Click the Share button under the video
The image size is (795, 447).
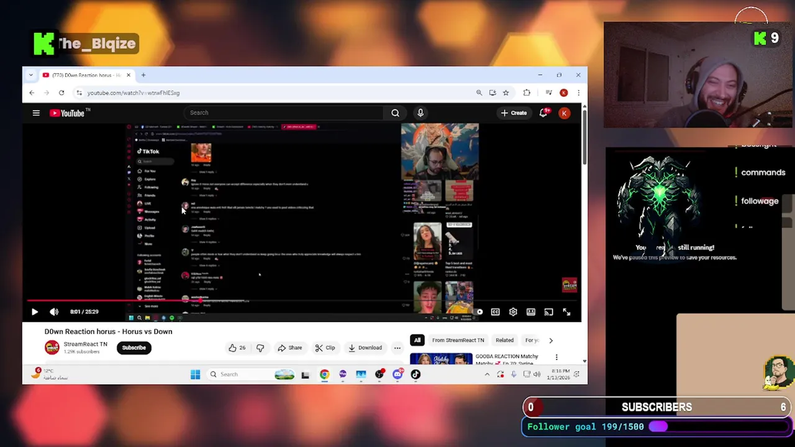(x=290, y=348)
